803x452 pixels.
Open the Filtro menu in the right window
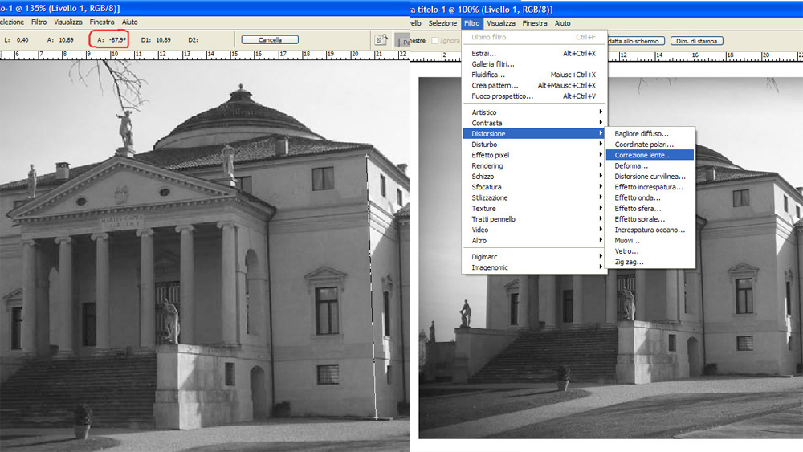click(471, 23)
